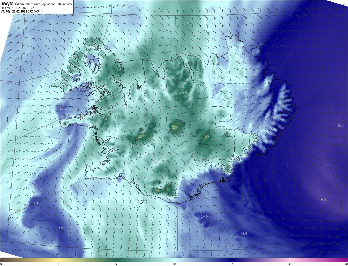Select the 'VT: Fös. 21.02.2025 17Z (+5 h)' line
This screenshot has width=348, height=266.
pos(21,11)
